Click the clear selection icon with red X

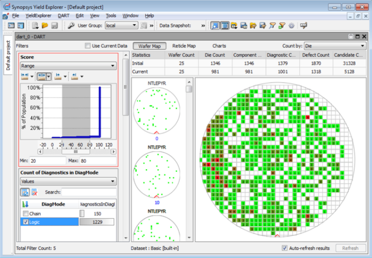[x=34, y=192]
